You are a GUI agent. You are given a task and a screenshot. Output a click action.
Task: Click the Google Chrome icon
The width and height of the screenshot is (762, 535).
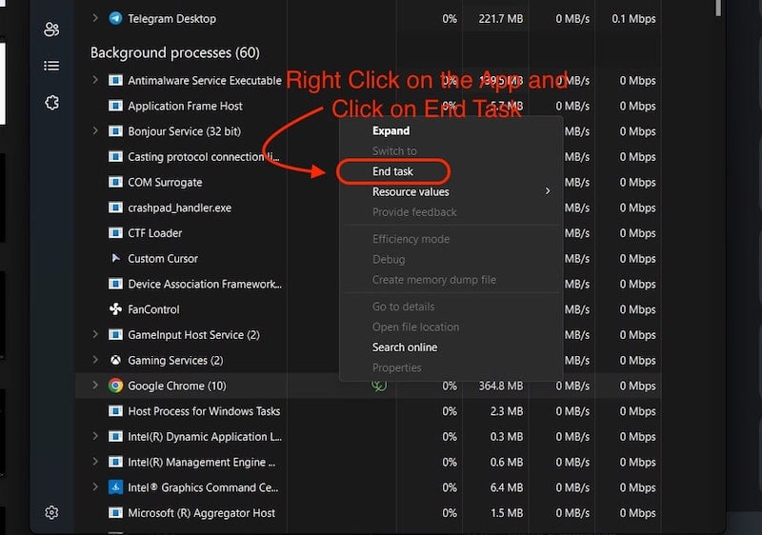point(115,386)
